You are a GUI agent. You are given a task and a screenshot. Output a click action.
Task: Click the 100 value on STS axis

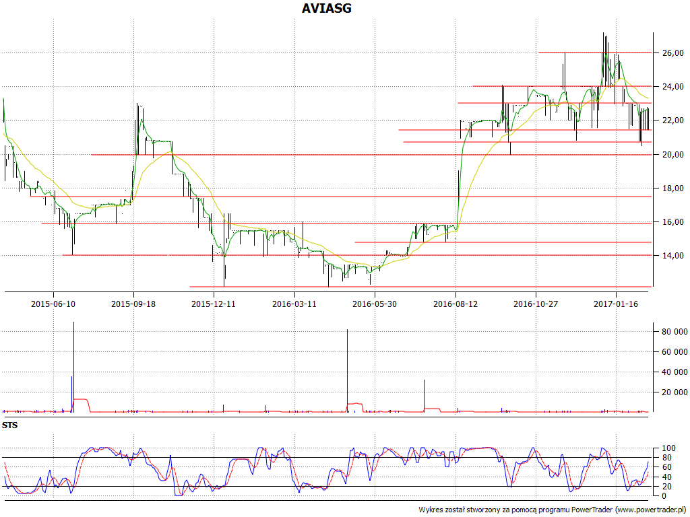pos(669,449)
